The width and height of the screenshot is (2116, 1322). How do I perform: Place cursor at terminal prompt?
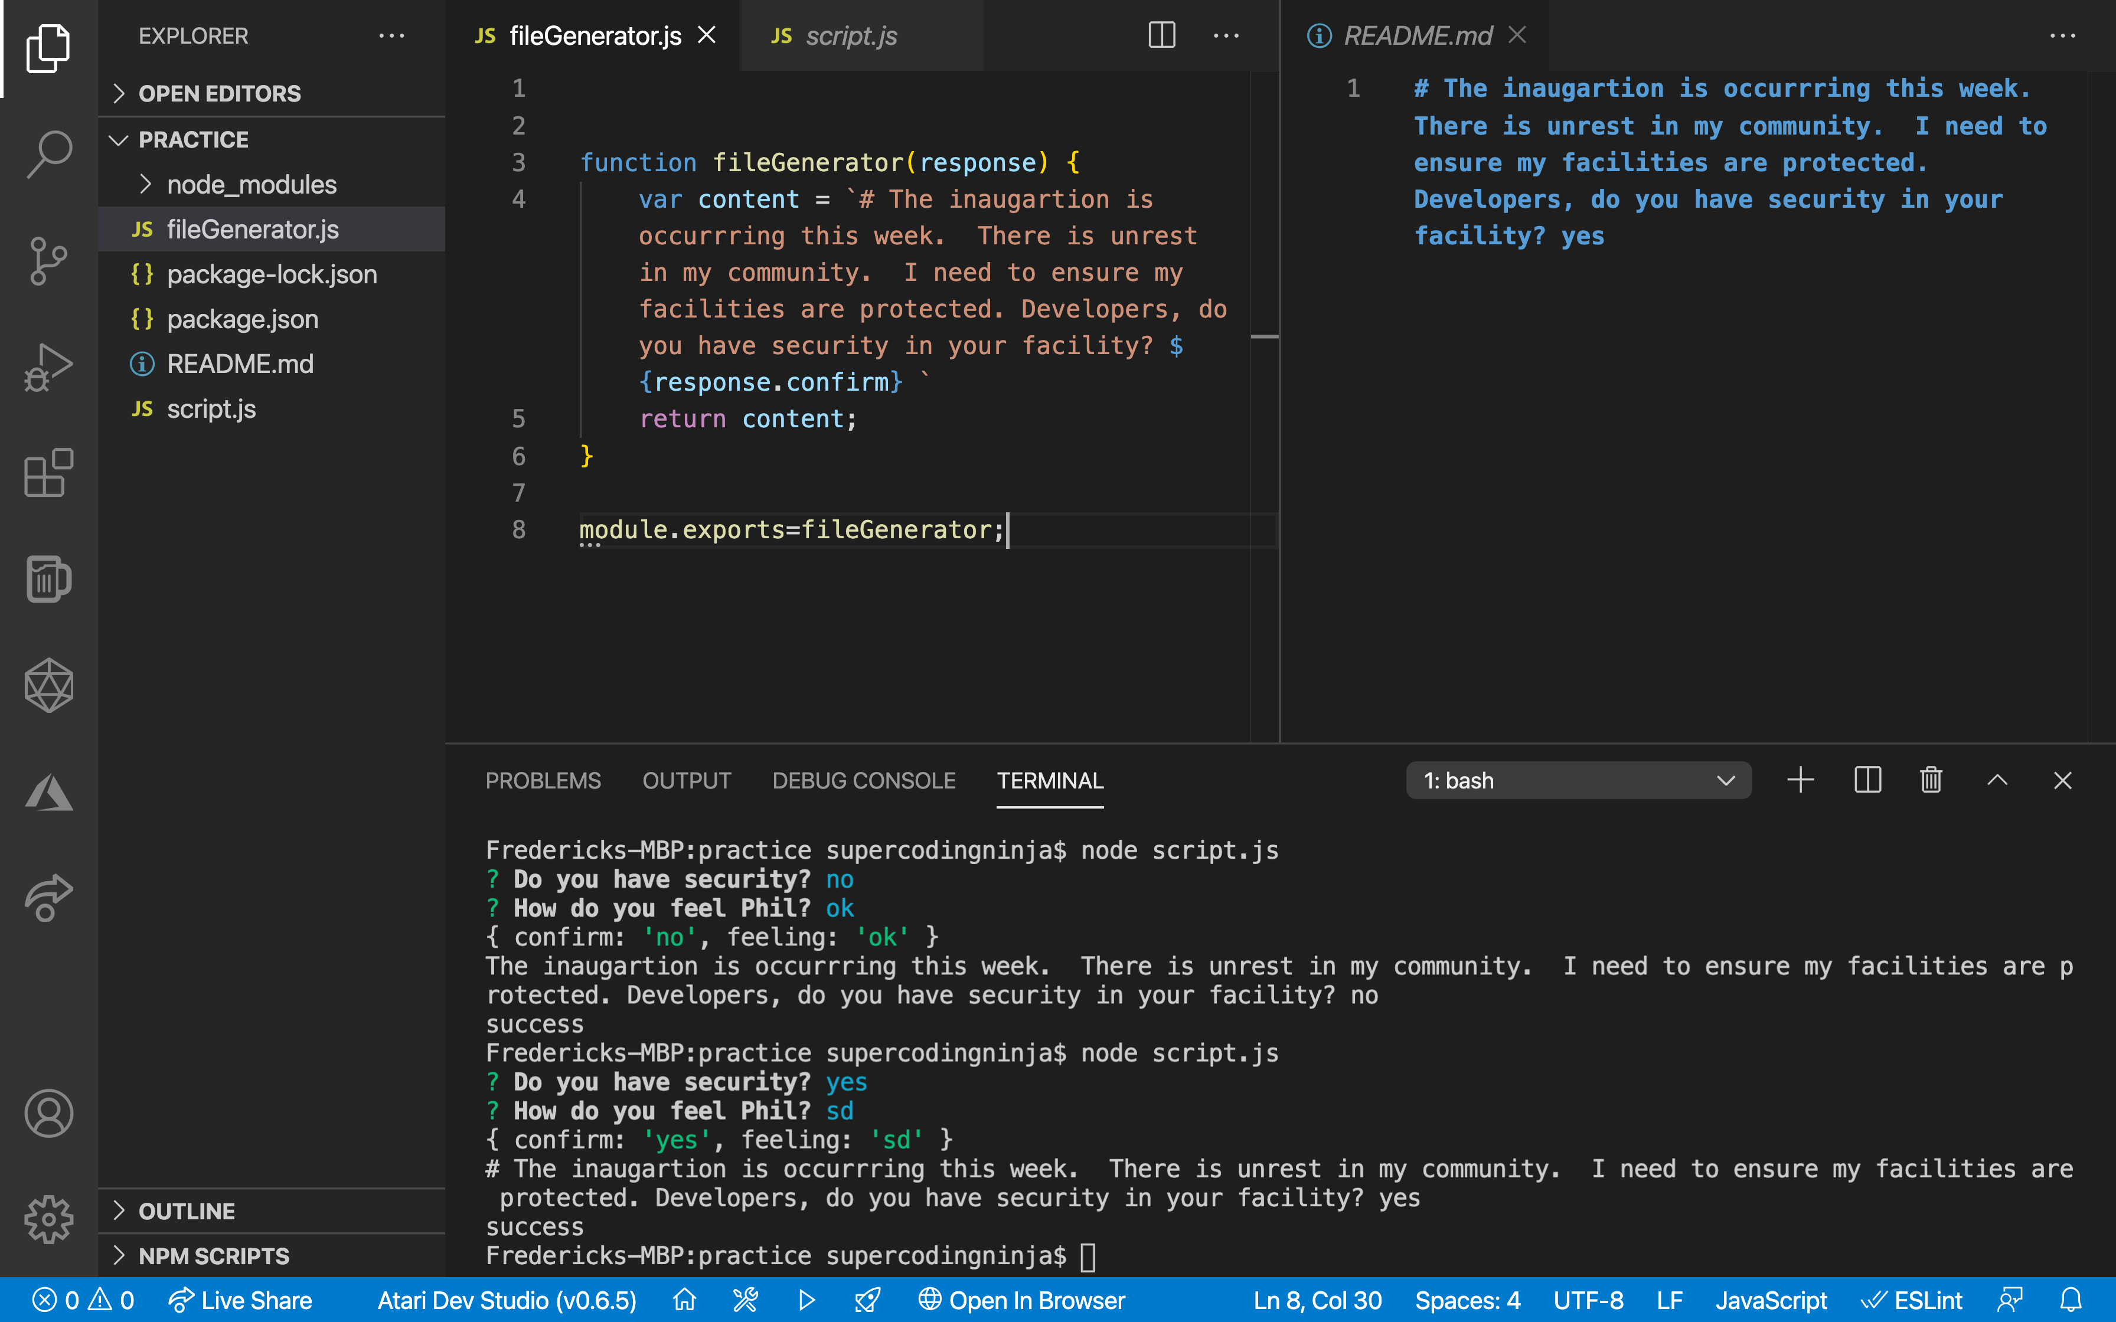pos(1089,1256)
